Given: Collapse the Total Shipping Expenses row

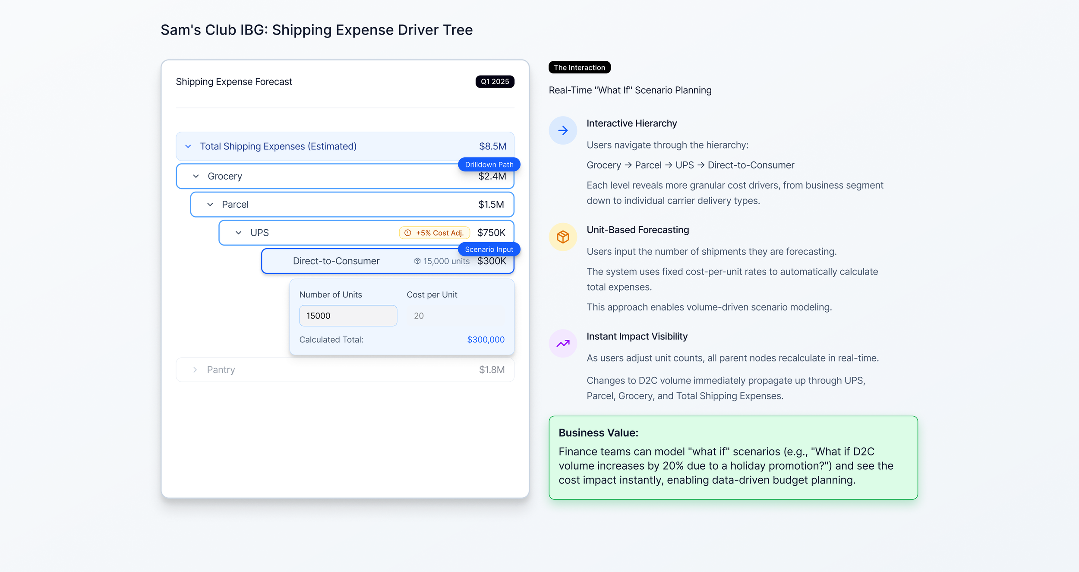Looking at the screenshot, I should point(188,146).
